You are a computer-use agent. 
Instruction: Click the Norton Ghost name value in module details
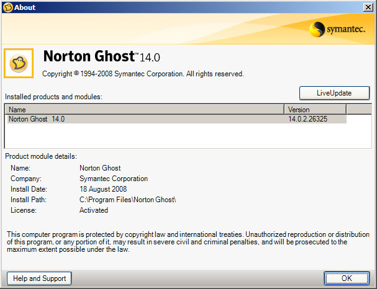click(x=100, y=168)
